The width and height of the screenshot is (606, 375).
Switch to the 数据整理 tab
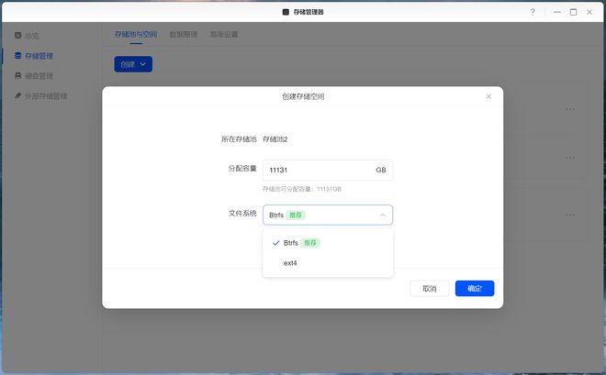184,34
